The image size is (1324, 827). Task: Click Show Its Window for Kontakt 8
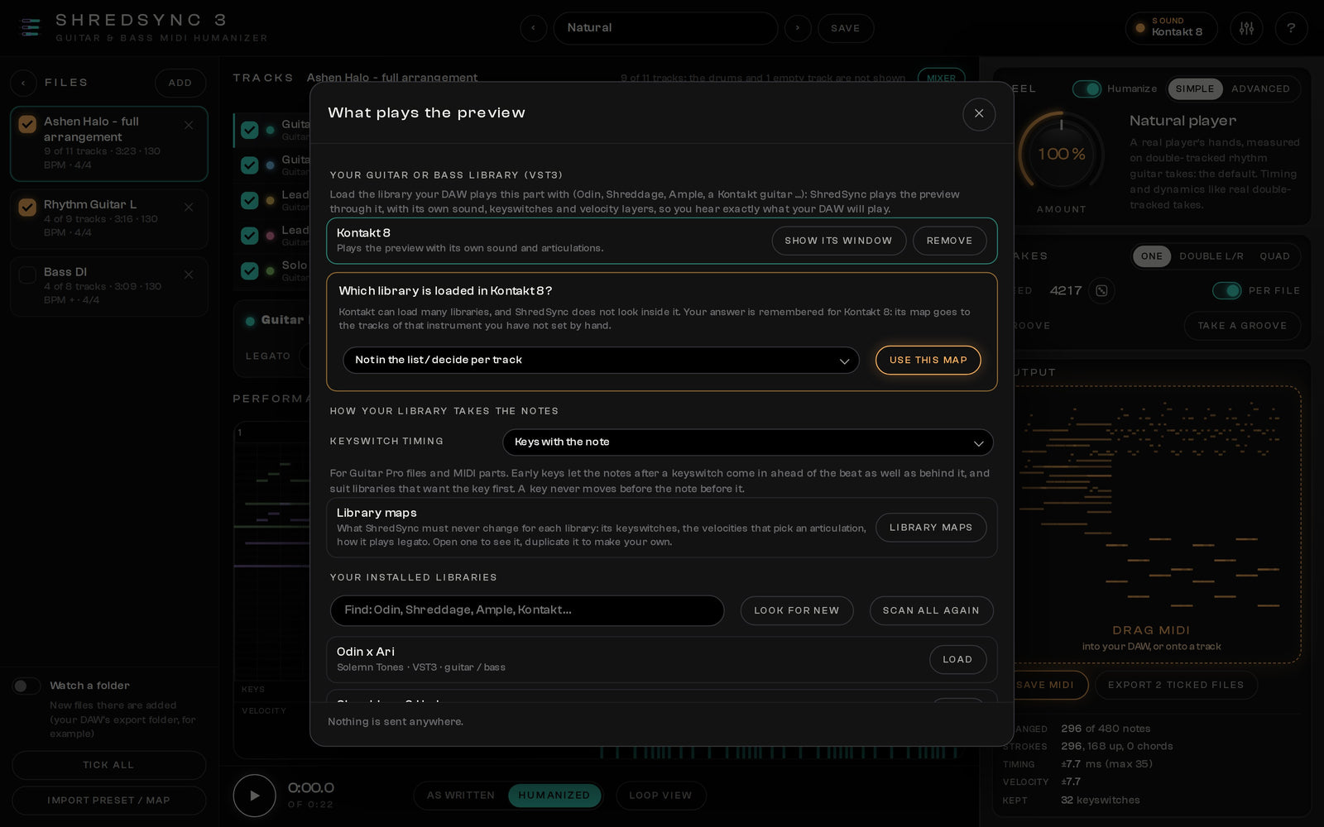[x=838, y=241]
